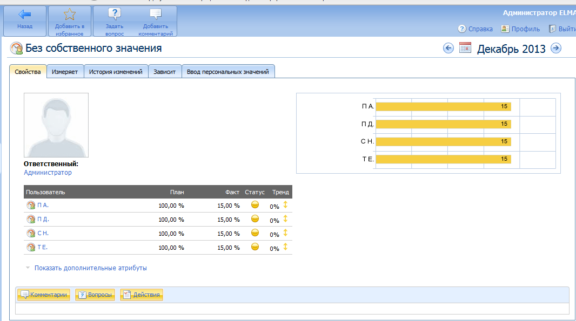The image size is (576, 321).
Task: Click the Добавить комментарий toolbar icon
Action: point(155,15)
